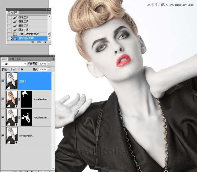Screen dimensions: 197x172
Task: Create new document from current state icon
Action: 32,42
